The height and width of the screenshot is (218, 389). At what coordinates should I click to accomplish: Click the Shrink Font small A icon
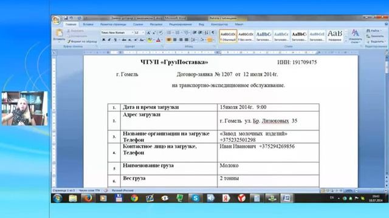(154, 33)
